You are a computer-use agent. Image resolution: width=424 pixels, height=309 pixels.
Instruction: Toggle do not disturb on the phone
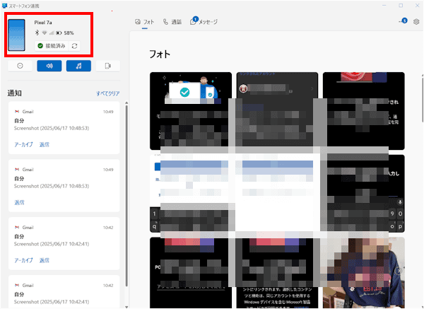[x=20, y=66]
